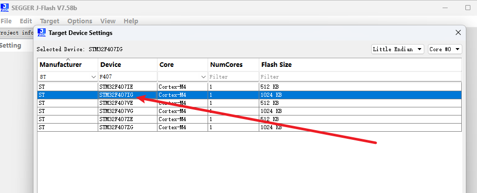Screen dimensions: 477x193
Task: Open the Little Endian dropdown
Action: [397, 49]
